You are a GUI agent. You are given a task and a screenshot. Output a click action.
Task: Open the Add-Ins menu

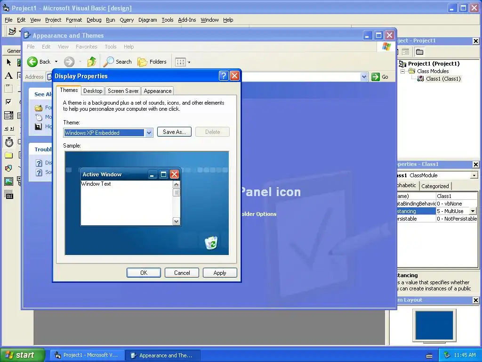coord(187,20)
